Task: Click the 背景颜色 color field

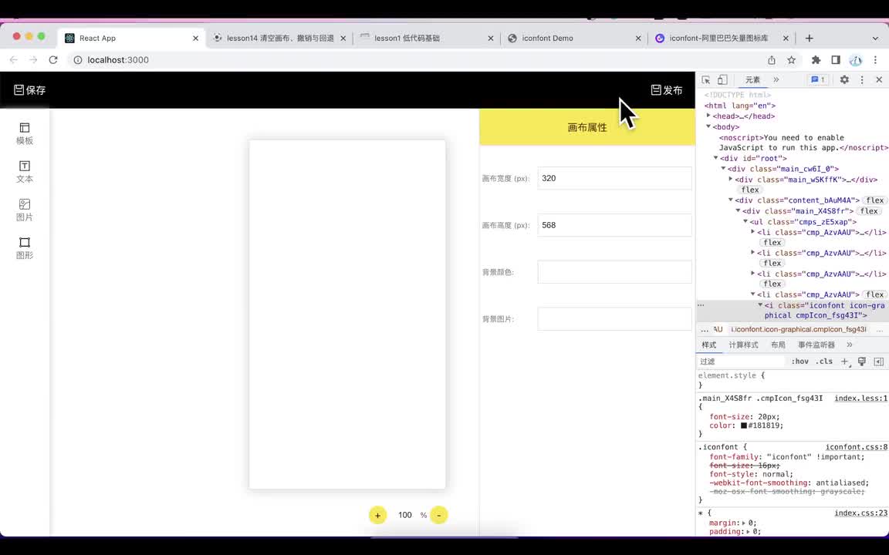Action: point(614,272)
